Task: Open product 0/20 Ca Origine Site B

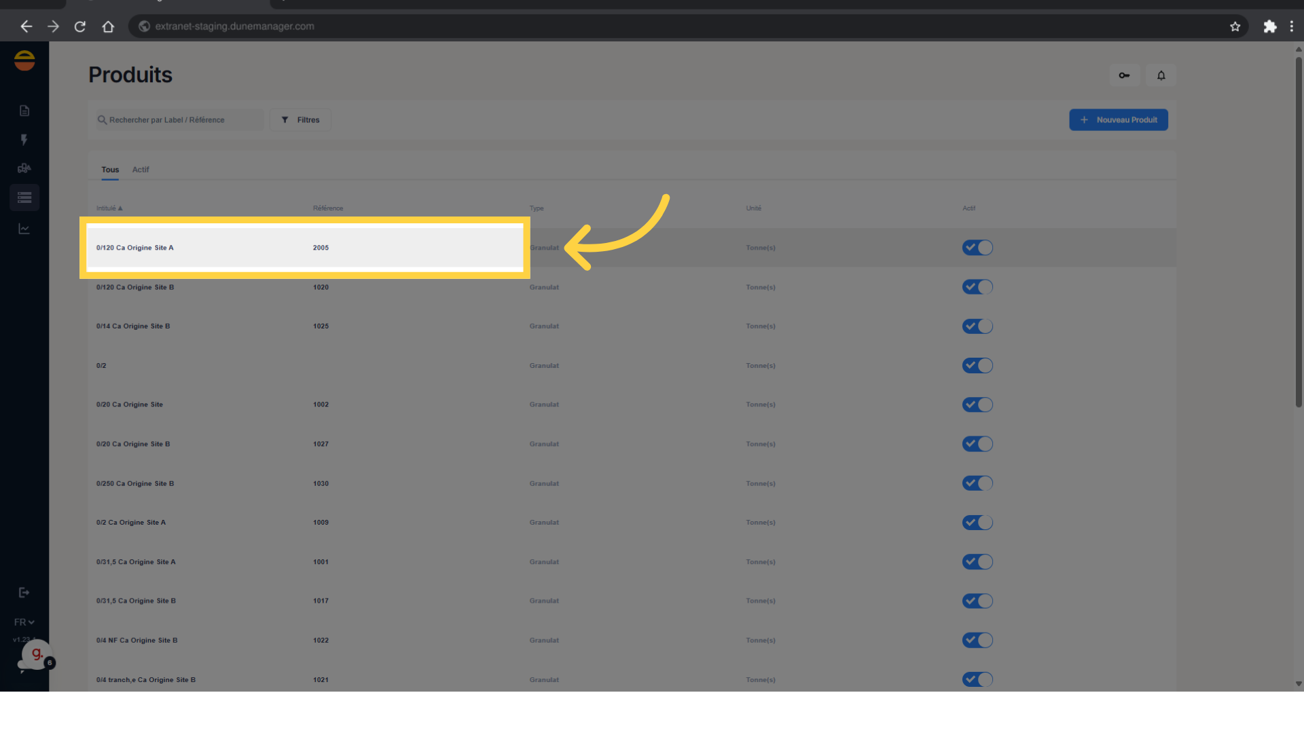Action: (133, 444)
